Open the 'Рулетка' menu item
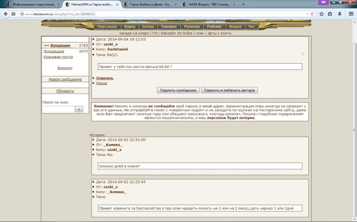The image size is (357, 222). point(192,26)
